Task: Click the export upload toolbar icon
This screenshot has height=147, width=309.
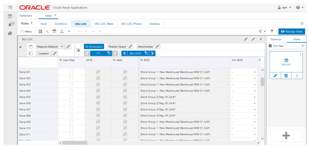Action: 61,31
